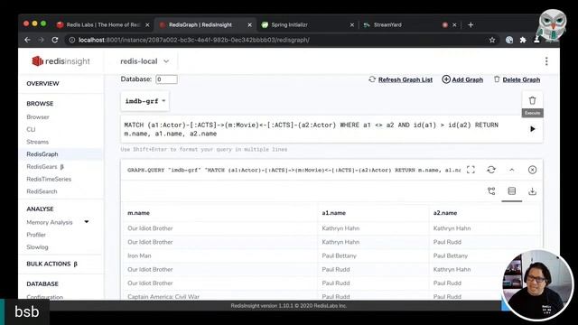Viewport: 578px width, 325px height.
Task: Open the browser extensions puzzle icon
Action: click(523, 40)
